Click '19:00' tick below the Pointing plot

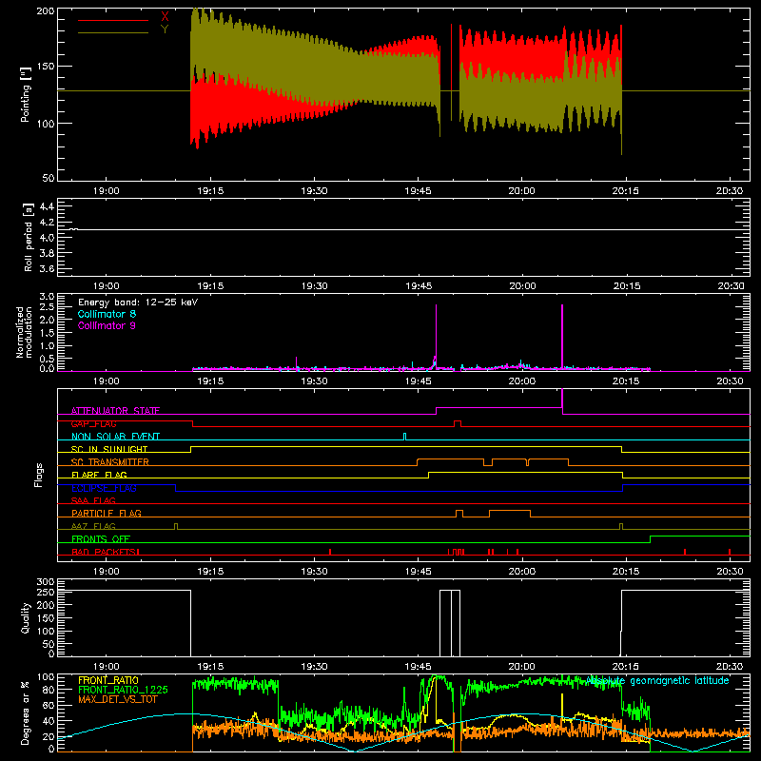pyautogui.click(x=106, y=191)
